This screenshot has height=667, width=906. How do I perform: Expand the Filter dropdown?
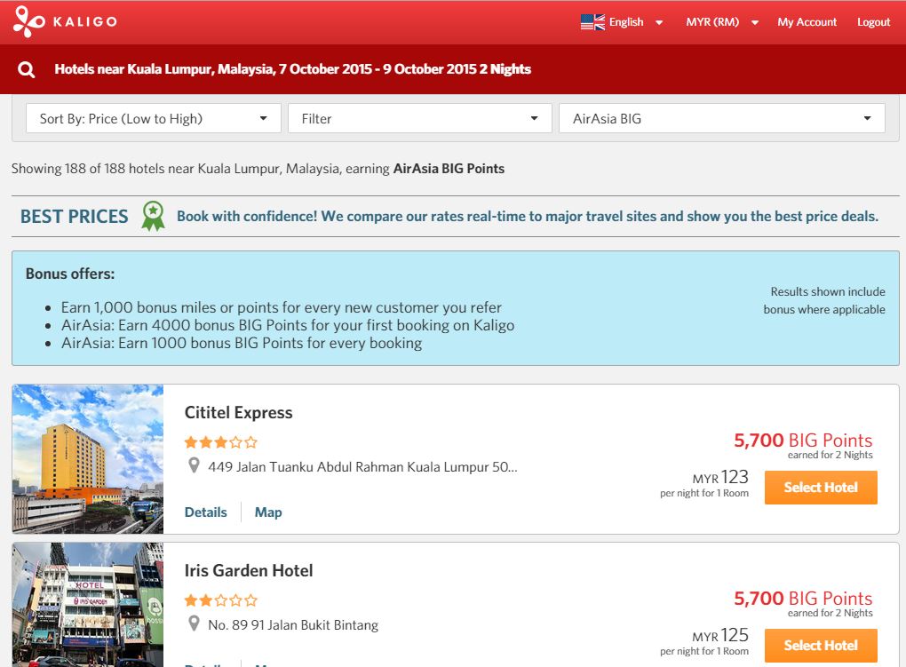pyautogui.click(x=419, y=117)
